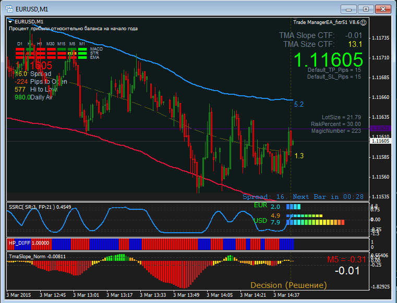The width and height of the screenshot is (397, 303).
Task: Click the orange 4.9 strength value
Action: (x=275, y=216)
